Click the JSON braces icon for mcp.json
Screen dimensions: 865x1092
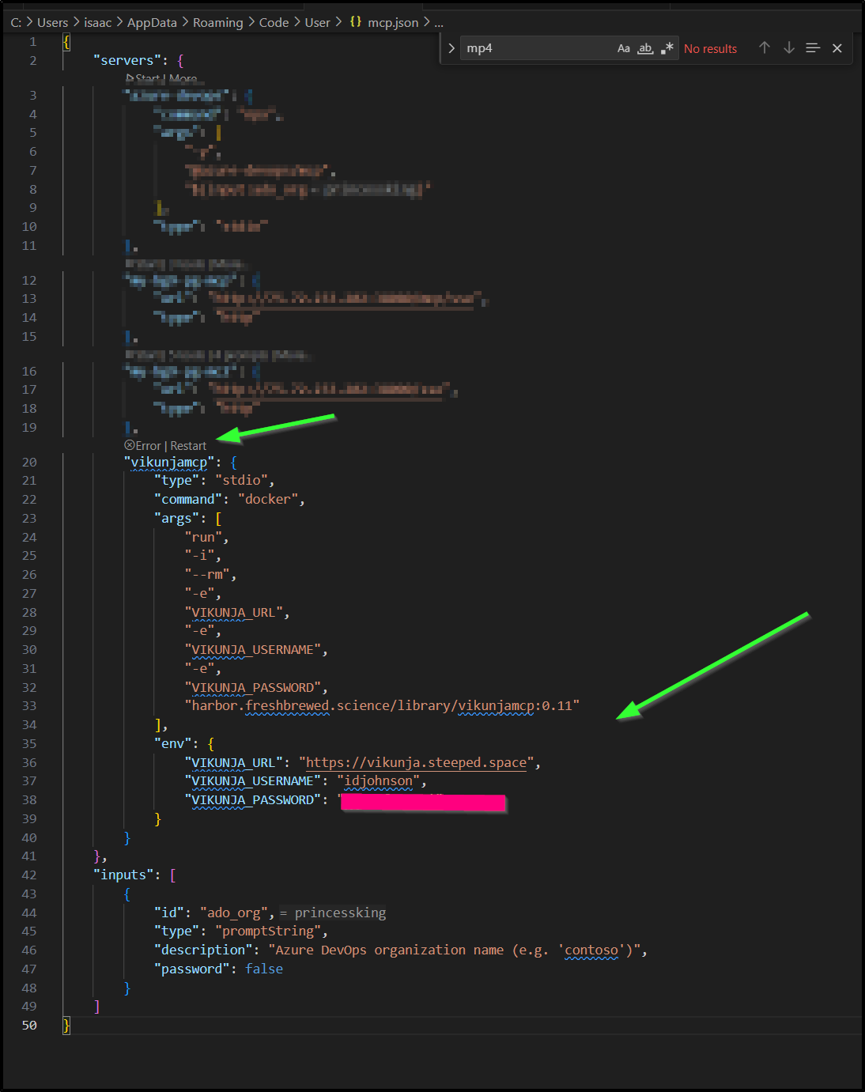pyautogui.click(x=356, y=22)
